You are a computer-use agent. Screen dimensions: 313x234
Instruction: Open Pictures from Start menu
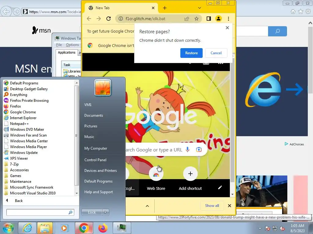coord(90,126)
